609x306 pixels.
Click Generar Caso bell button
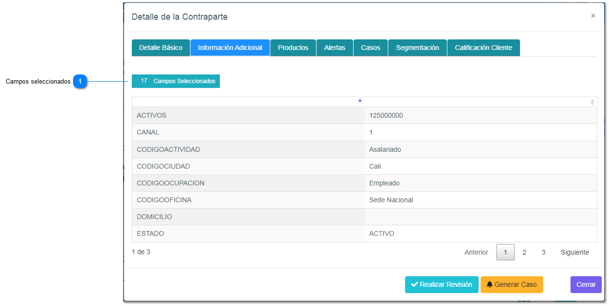coord(511,284)
